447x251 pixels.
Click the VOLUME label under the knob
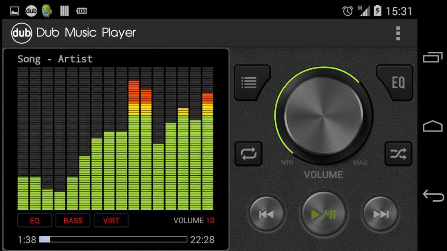point(324,174)
